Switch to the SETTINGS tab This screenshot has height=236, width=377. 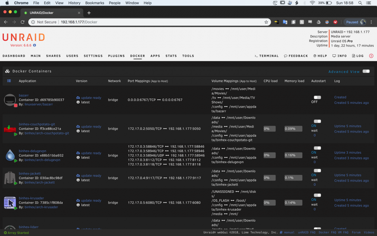(x=93, y=56)
